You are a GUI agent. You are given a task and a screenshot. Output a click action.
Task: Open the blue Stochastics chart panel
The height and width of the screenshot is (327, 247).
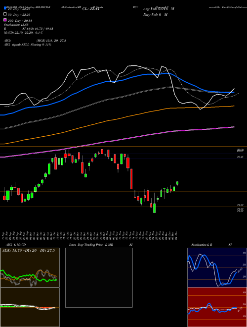pos(217,268)
